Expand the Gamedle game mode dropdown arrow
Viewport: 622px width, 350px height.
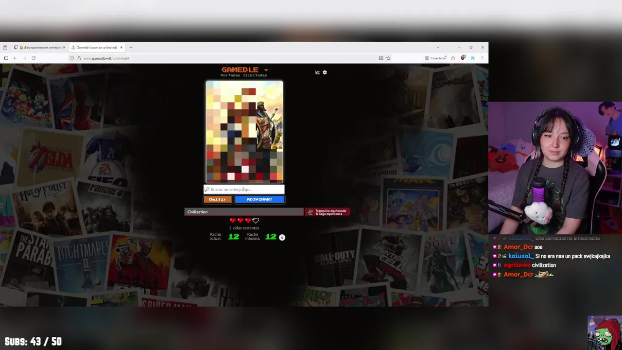(x=266, y=70)
